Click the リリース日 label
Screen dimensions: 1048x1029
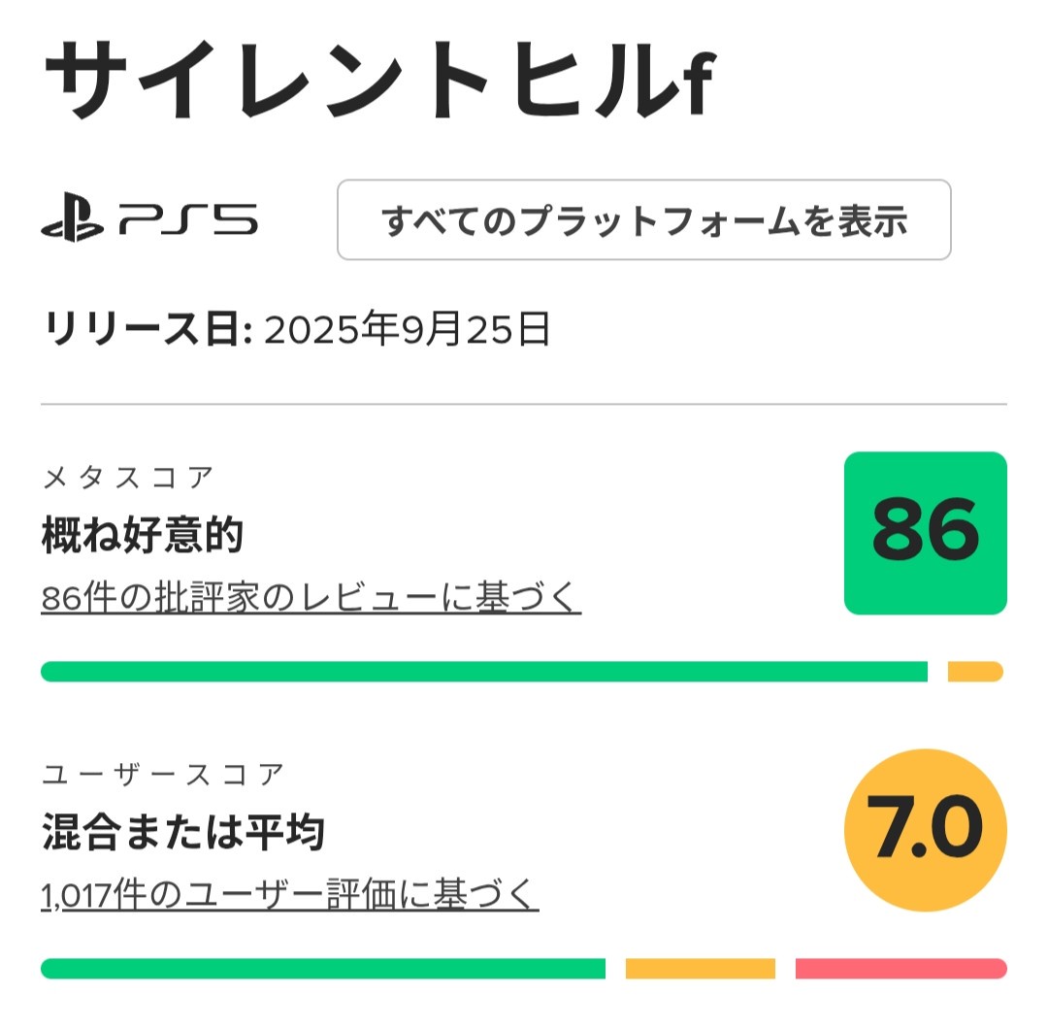[146, 331]
